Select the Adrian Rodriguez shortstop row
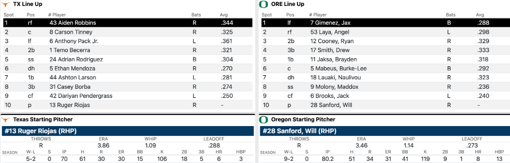Viewport: 510px width, 163px height. pyautogui.click(x=127, y=59)
